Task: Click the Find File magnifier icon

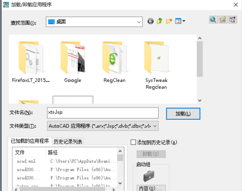Action: pyautogui.click(x=213, y=20)
